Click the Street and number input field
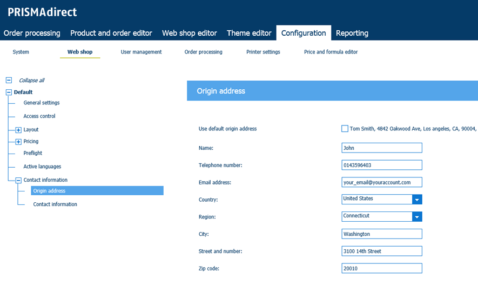 pyautogui.click(x=382, y=251)
